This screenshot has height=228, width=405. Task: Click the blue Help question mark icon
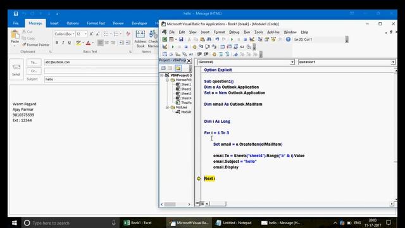[289, 39]
